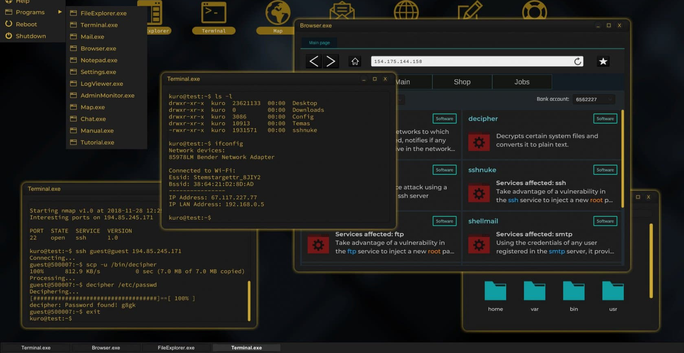Switch to the Shop tab

pyautogui.click(x=462, y=82)
